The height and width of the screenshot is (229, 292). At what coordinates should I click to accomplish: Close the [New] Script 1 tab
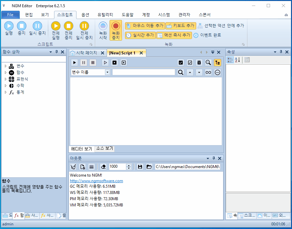tap(141, 53)
